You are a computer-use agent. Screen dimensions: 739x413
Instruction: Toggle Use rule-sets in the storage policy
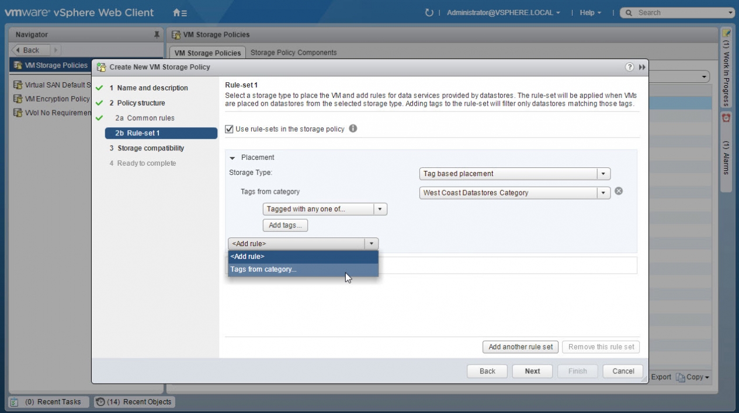(230, 129)
